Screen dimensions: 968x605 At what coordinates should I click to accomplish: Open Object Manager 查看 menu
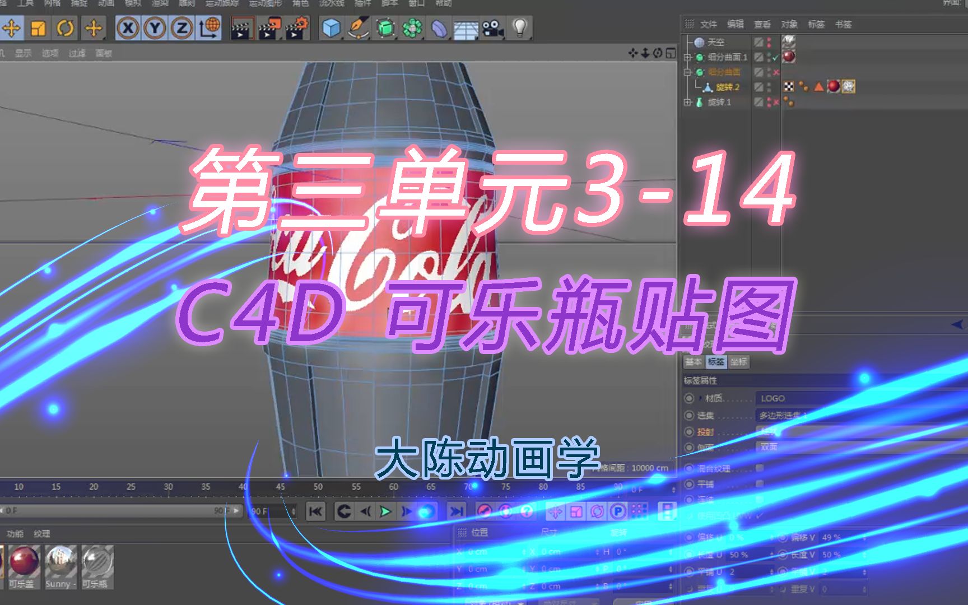click(x=762, y=24)
